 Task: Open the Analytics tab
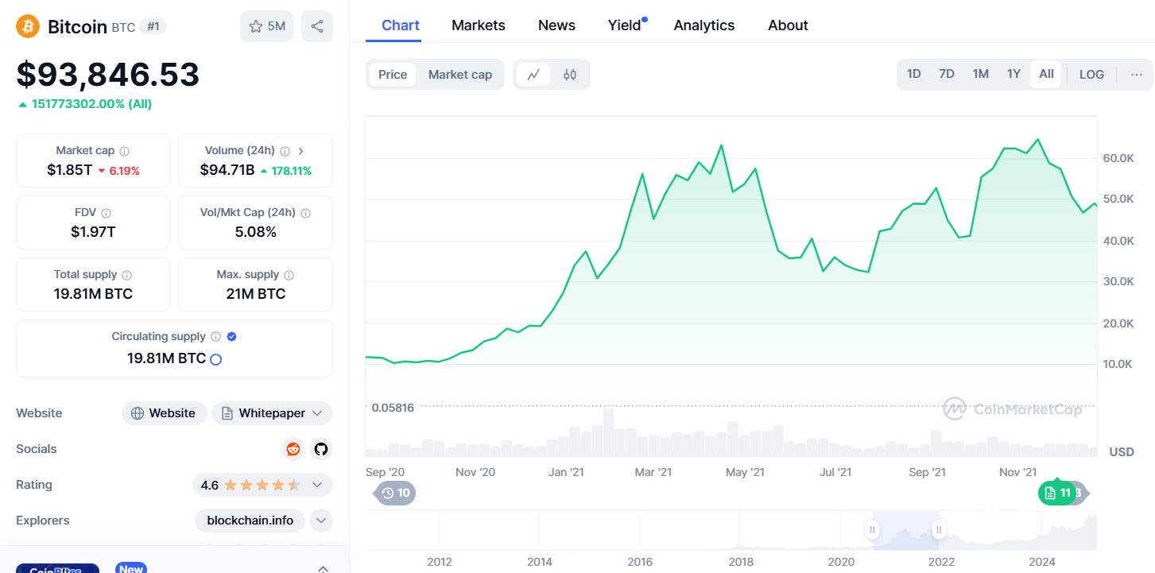pos(704,25)
